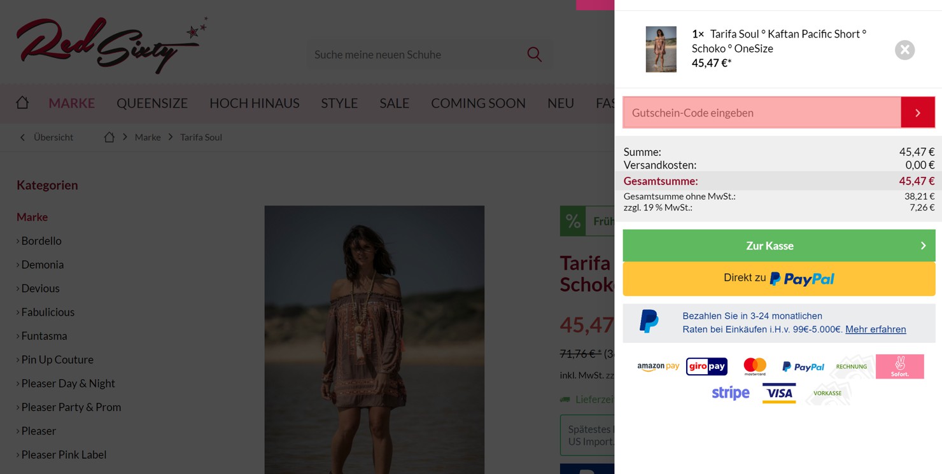Screen dimensions: 942x474
Task: Go to Übersicht link
Action: tap(53, 137)
